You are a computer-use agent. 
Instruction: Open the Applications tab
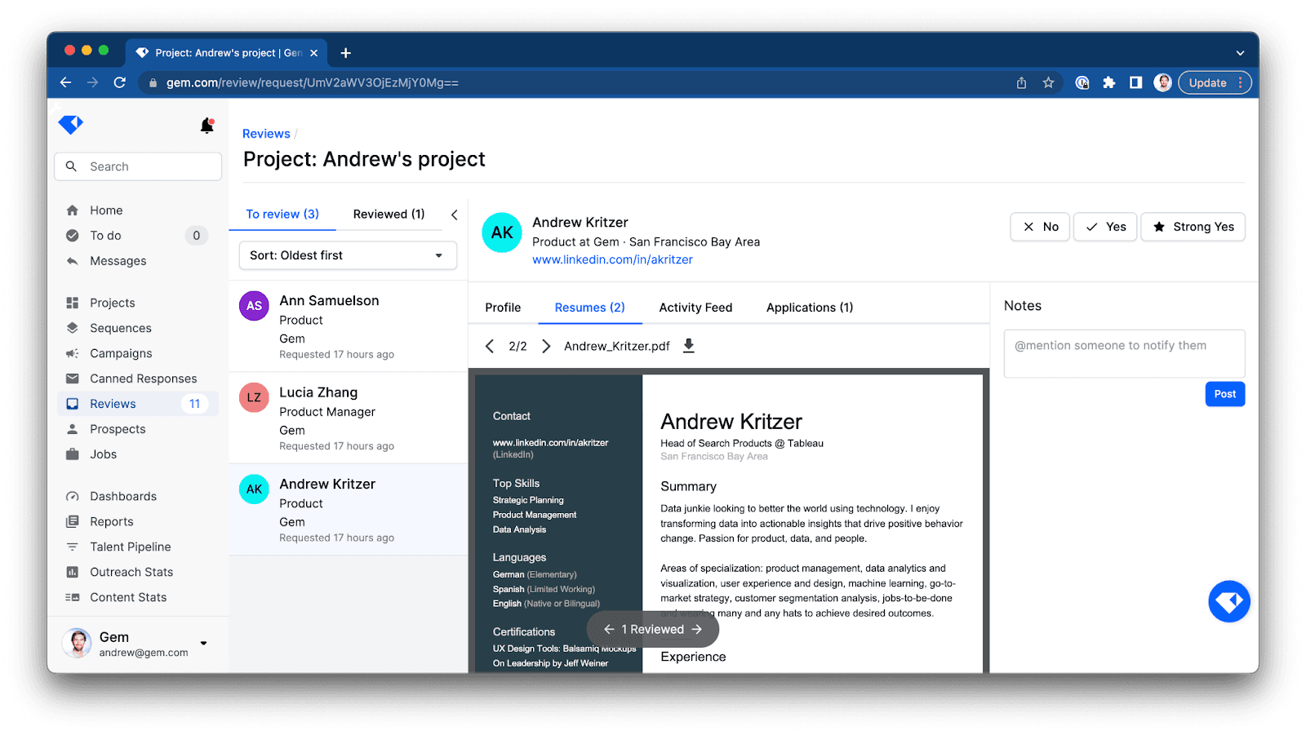tap(809, 307)
